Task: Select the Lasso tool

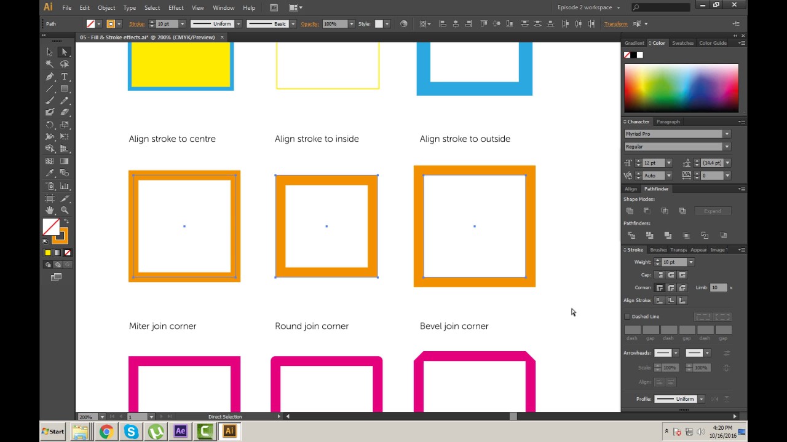Action: 64,64
